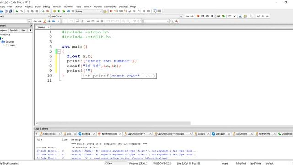The image size is (293, 165).
Task: Open the Plugins menu
Action: coord(98,6)
